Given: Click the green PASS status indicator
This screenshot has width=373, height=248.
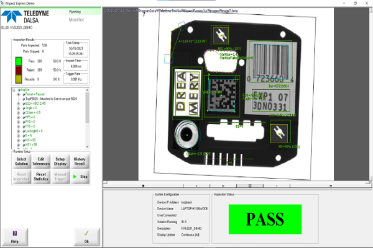Looking at the screenshot, I should point(265,219).
